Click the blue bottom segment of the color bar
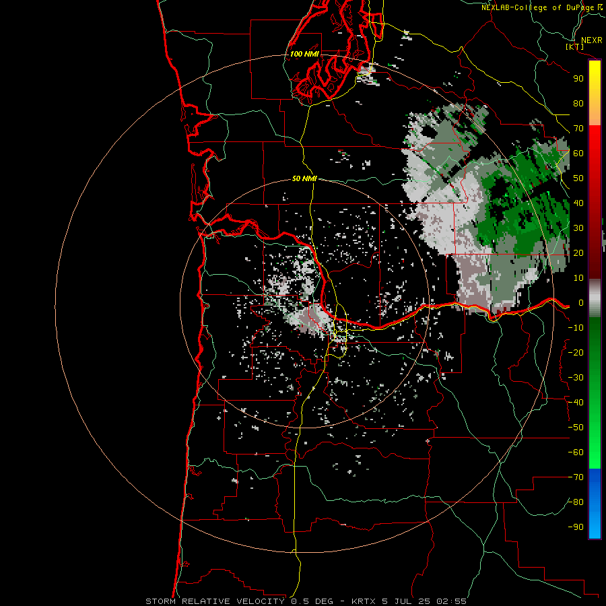The height and width of the screenshot is (606, 606). 595,503
